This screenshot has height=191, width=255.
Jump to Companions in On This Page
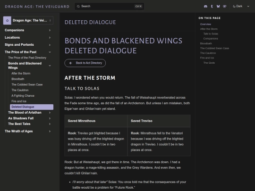(x=211, y=39)
